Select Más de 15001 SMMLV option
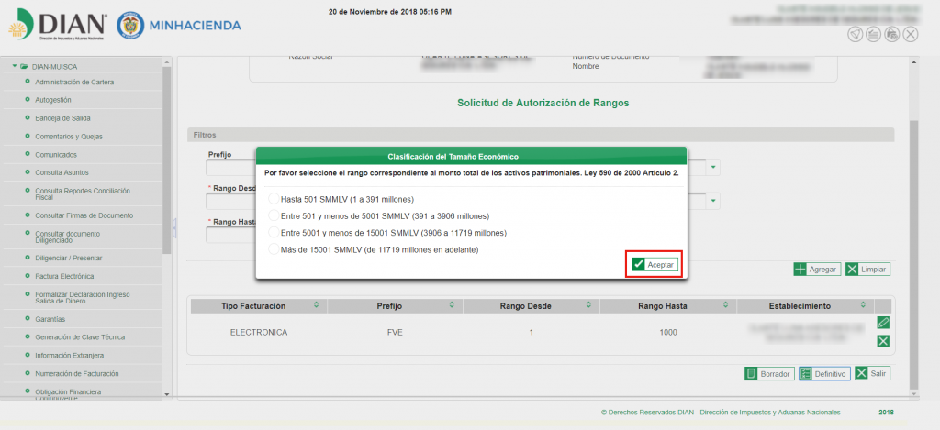The height and width of the screenshot is (430, 940). (273, 249)
